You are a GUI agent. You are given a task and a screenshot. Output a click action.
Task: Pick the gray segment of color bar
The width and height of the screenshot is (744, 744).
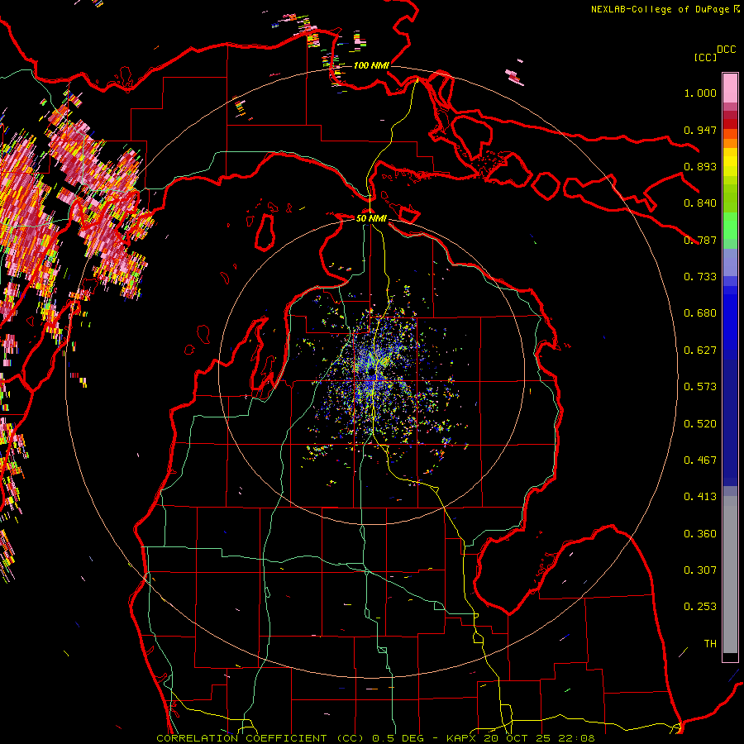click(x=730, y=575)
